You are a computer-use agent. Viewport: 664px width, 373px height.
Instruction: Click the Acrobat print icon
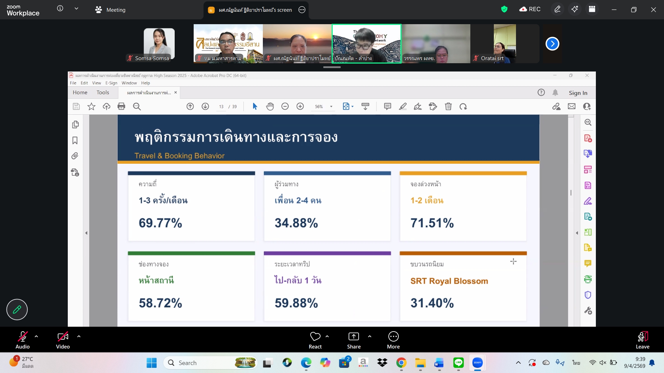pyautogui.click(x=121, y=106)
